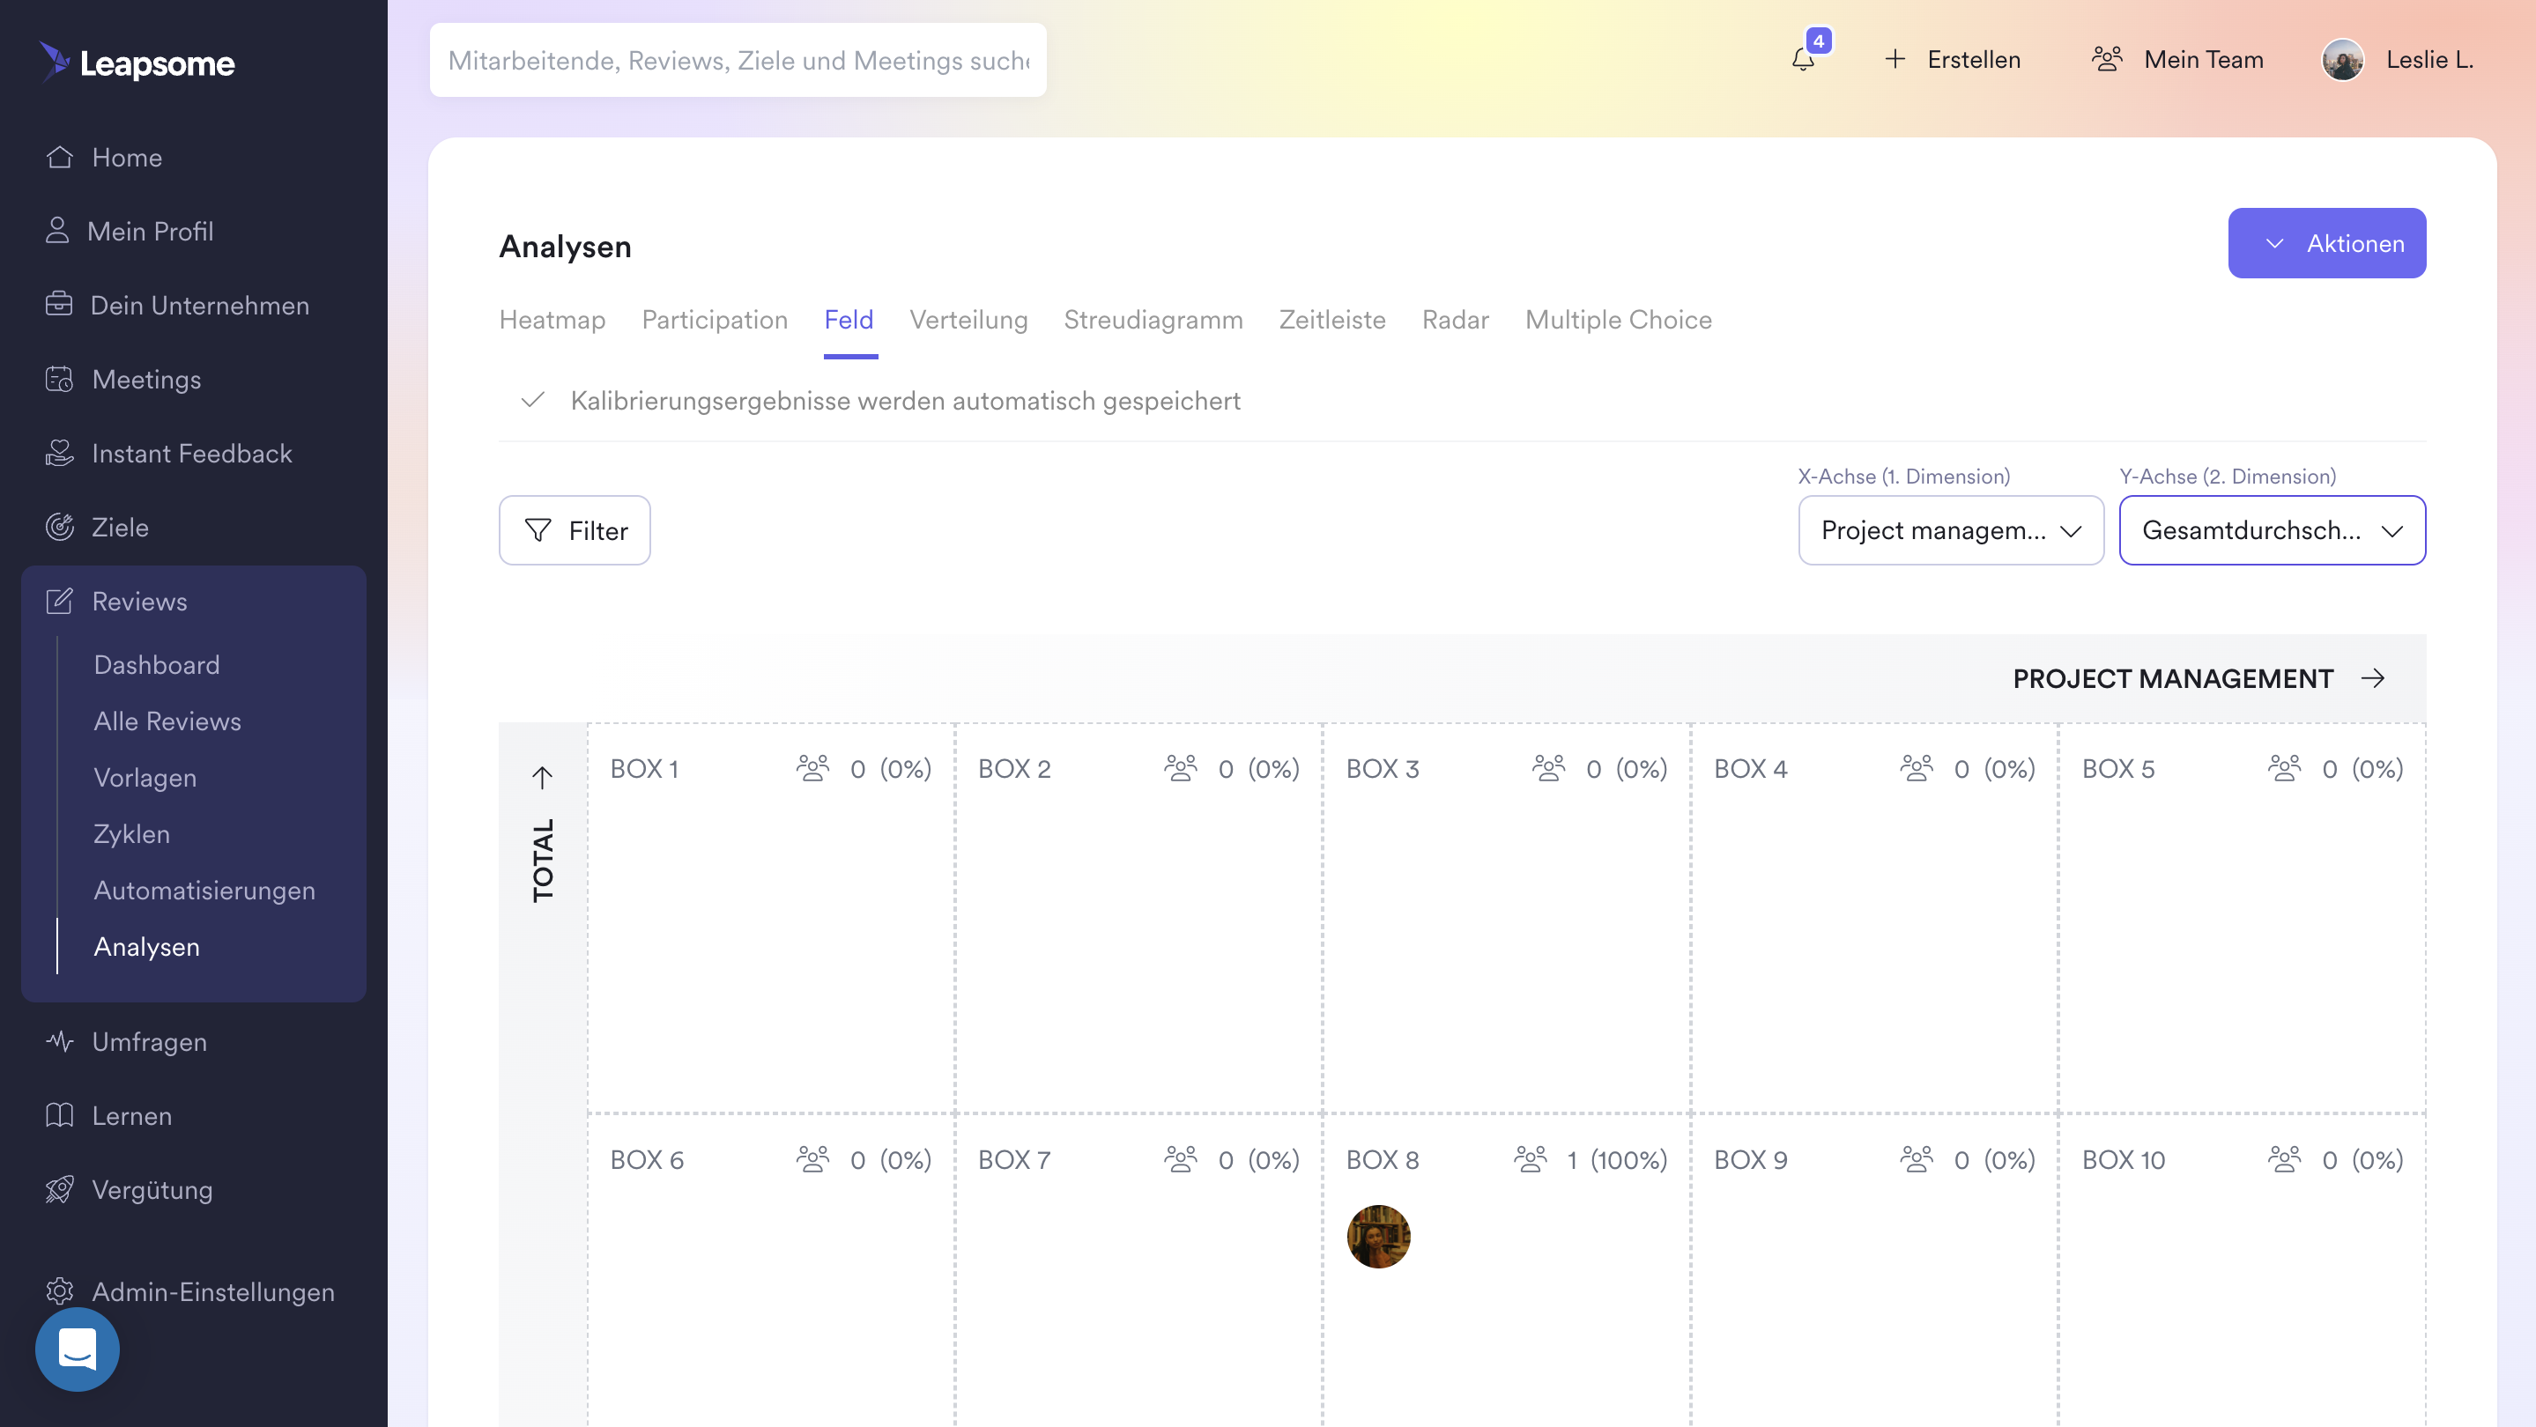Click the BOX 4 label
This screenshot has height=1427, width=2536.
coord(1750,769)
